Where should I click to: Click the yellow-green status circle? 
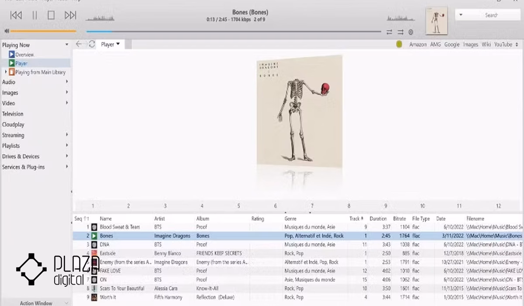pyautogui.click(x=399, y=44)
